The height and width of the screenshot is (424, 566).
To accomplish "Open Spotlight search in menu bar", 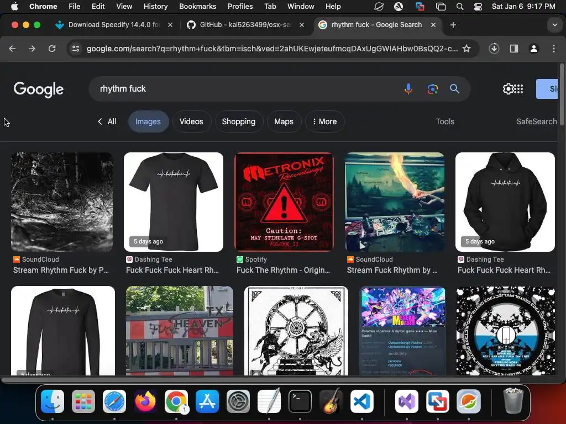I will click(459, 7).
